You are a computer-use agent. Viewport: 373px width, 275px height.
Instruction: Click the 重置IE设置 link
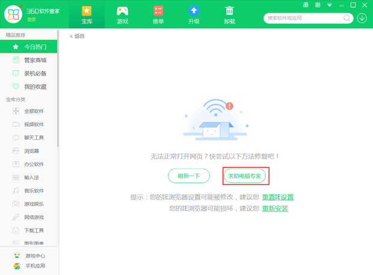click(x=277, y=197)
